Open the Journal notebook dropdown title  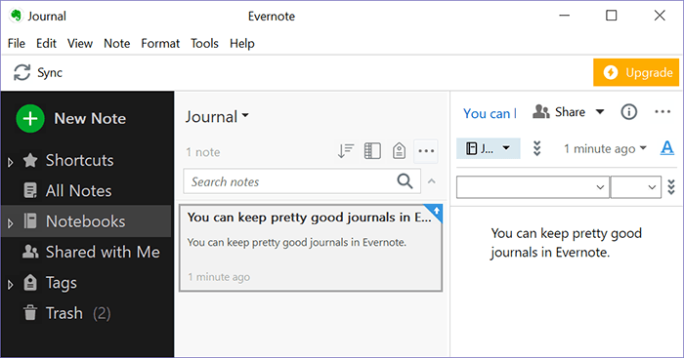(x=217, y=116)
